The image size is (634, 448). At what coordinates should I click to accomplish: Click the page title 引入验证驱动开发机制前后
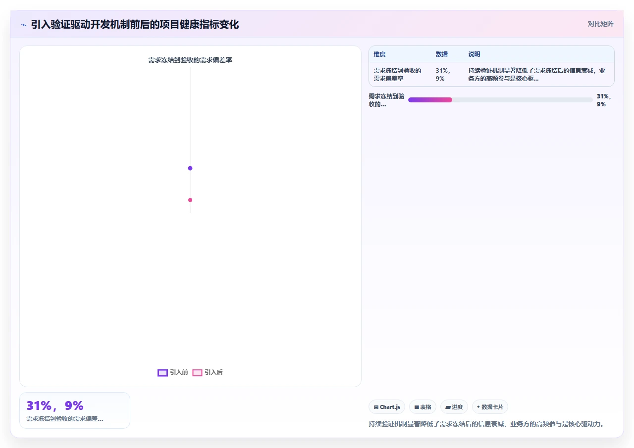point(135,25)
